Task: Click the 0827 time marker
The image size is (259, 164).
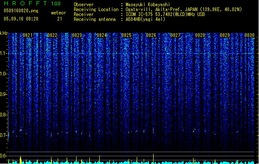Action: pos(175,35)
